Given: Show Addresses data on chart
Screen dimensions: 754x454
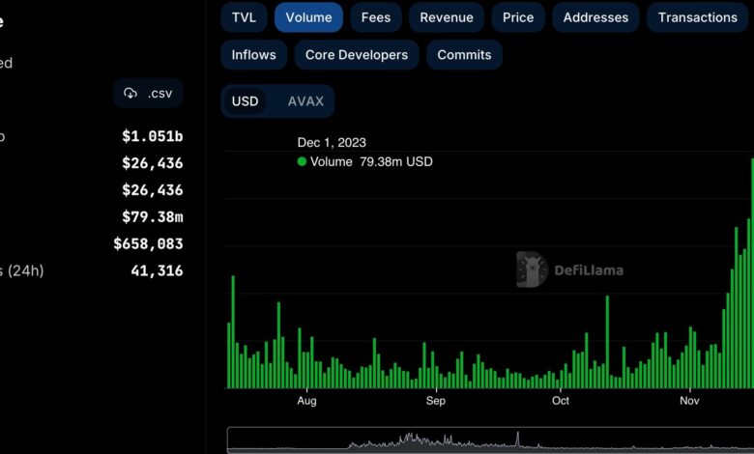Looking at the screenshot, I should point(595,17).
